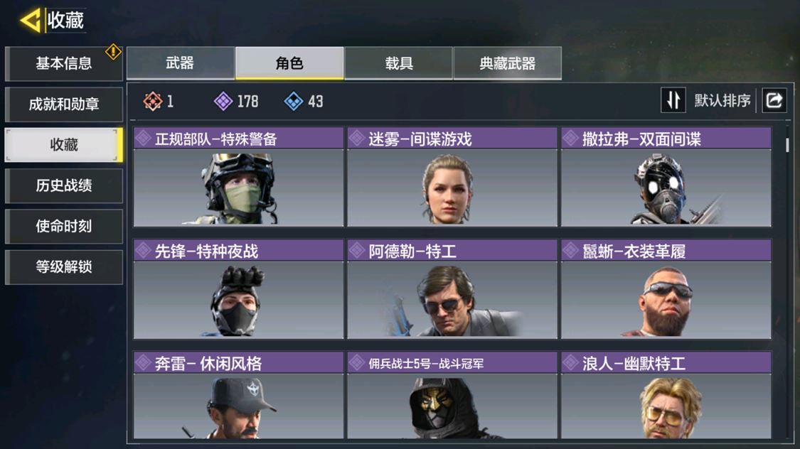Open 基本信息 in the sidebar
Viewport: 800px width, 449px height.
coord(64,64)
